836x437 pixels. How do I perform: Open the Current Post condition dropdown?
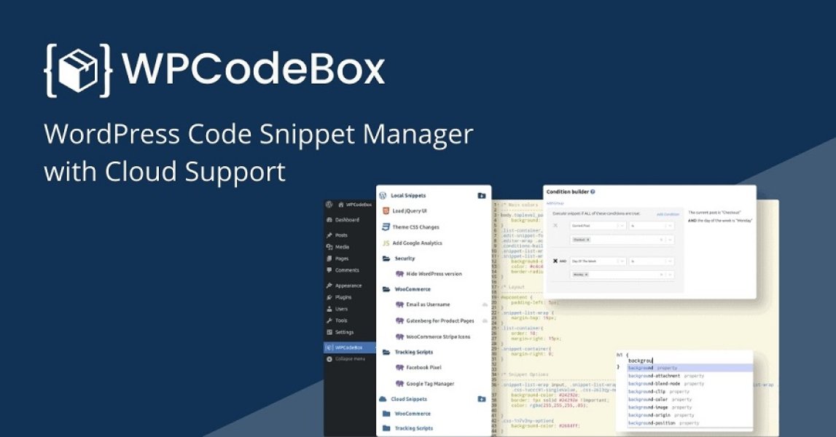click(598, 225)
